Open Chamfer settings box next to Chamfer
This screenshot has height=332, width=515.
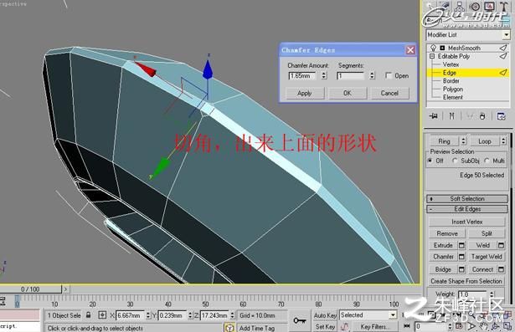[461, 257]
